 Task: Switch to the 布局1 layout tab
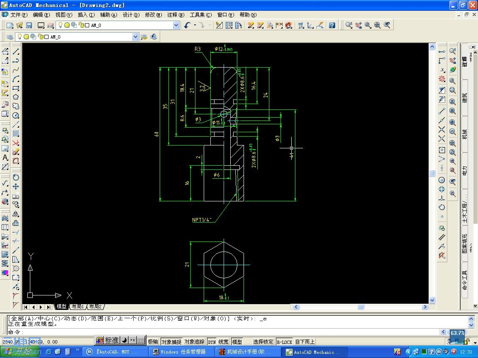(x=78, y=307)
